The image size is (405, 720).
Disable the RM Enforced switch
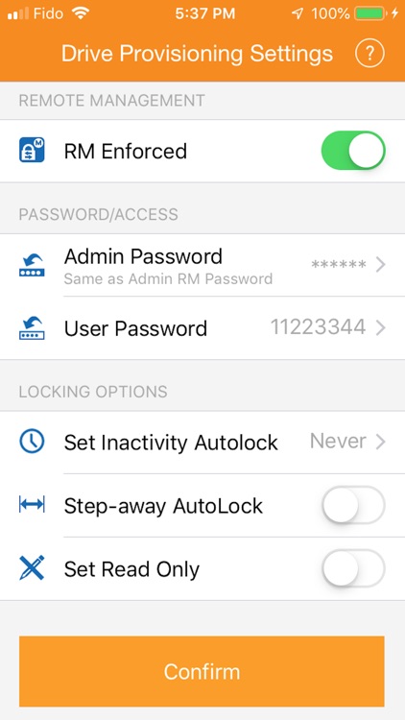[353, 151]
